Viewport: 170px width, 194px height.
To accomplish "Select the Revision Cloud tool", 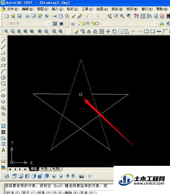I will point(3,83).
